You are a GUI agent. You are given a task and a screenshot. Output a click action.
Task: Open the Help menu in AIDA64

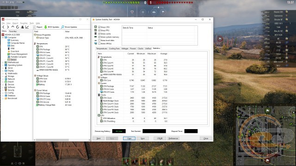38,23
